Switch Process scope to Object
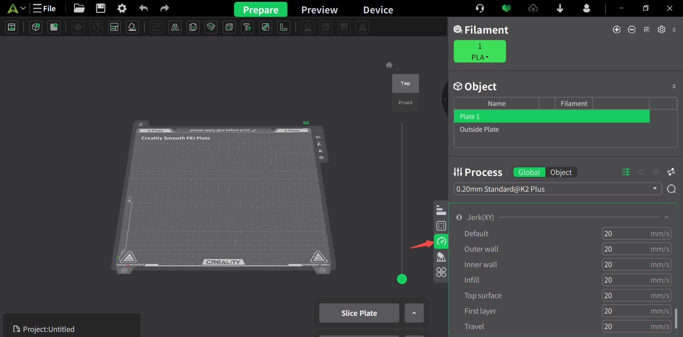683x337 pixels. coord(561,172)
